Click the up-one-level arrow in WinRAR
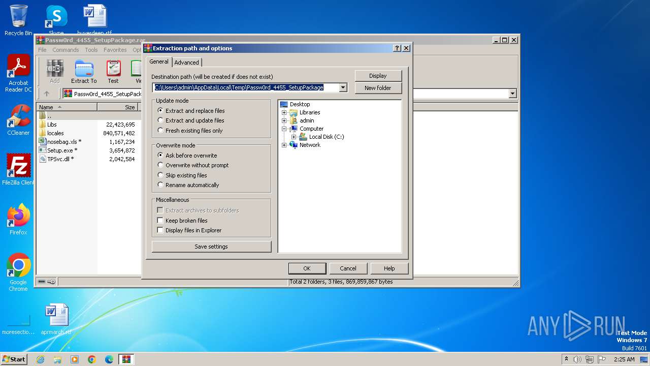Viewport: 650px width, 366px height. 47,94
